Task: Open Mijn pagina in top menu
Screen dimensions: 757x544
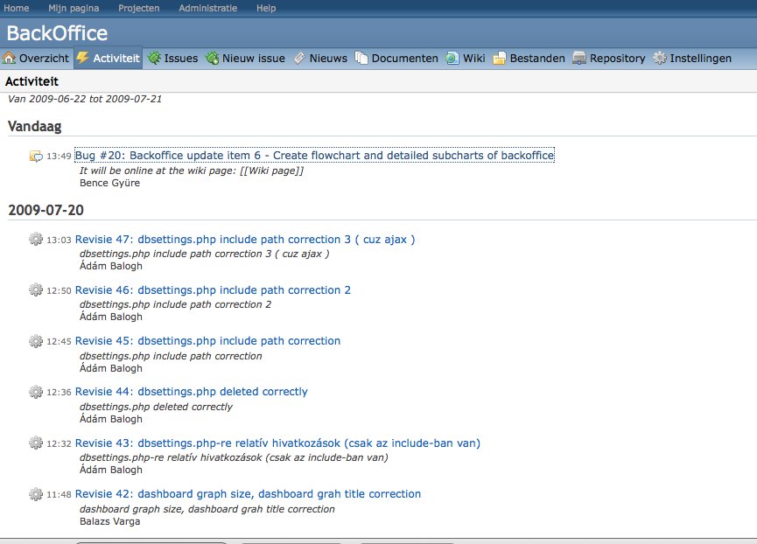Action: 73,8
